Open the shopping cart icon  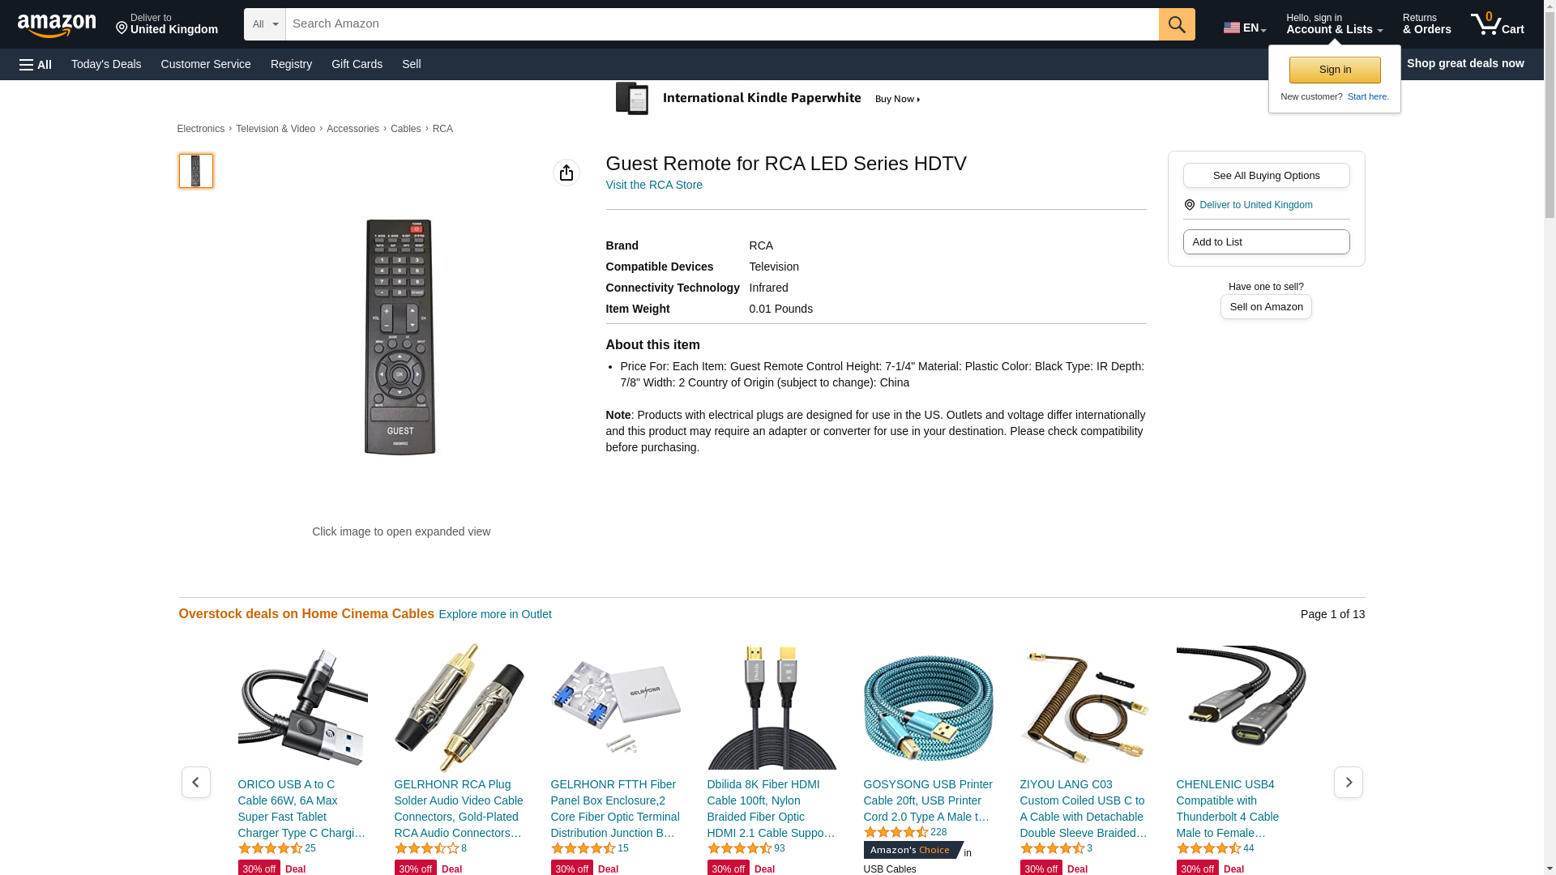[1498, 24]
